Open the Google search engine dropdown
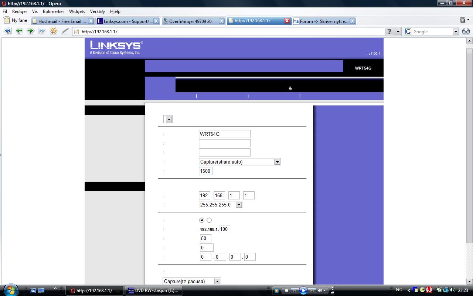473x296 pixels. point(456,32)
